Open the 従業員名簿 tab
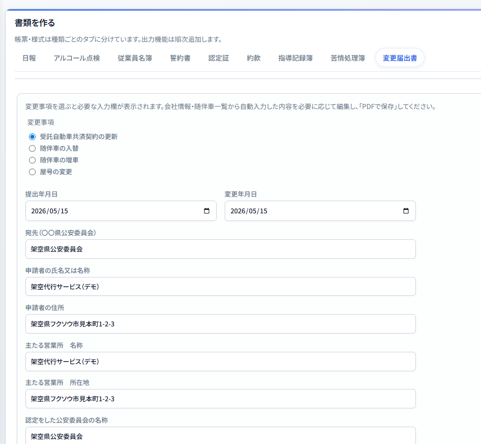 135,58
